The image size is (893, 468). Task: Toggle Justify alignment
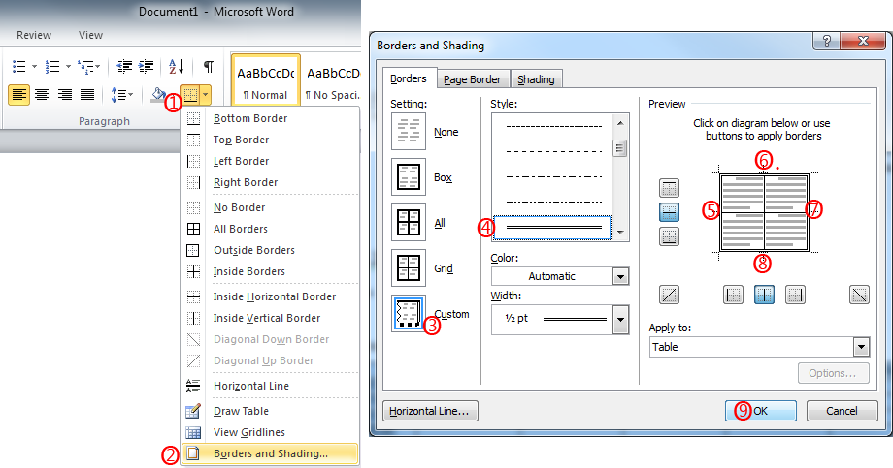[87, 94]
